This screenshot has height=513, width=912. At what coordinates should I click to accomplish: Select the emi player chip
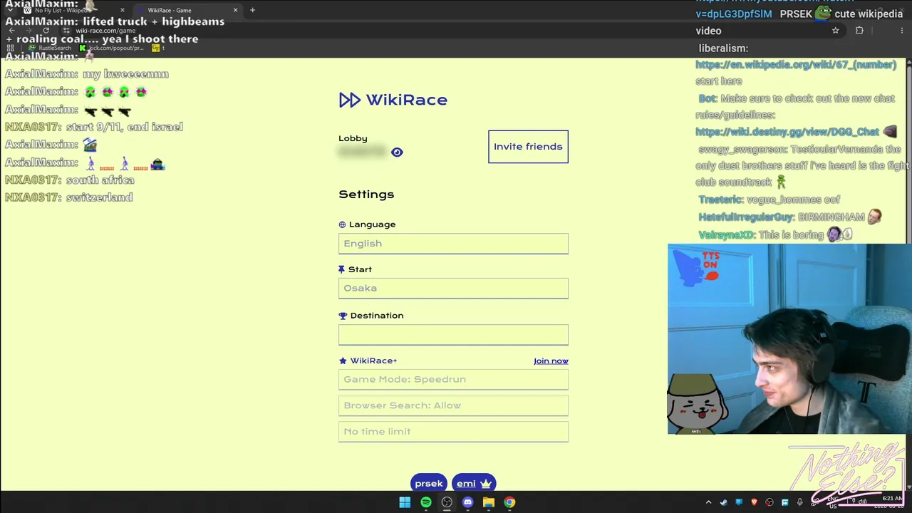pyautogui.click(x=474, y=483)
